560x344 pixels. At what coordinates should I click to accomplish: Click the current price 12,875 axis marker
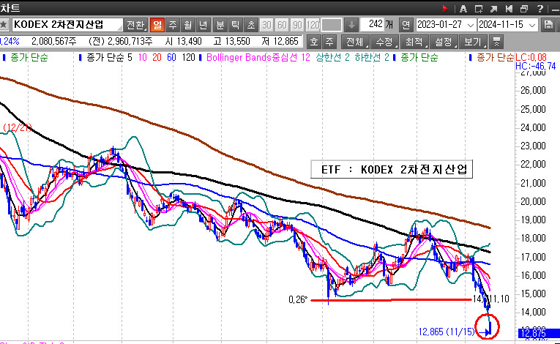tap(537, 333)
